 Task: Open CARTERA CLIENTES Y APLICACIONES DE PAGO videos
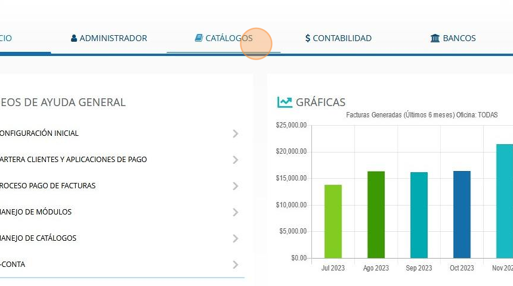121,160
